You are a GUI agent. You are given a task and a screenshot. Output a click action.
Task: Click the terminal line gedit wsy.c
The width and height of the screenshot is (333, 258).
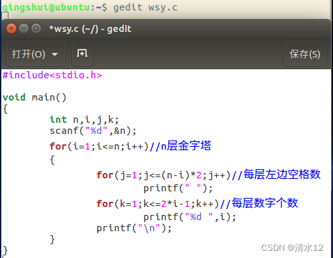coord(145,7)
